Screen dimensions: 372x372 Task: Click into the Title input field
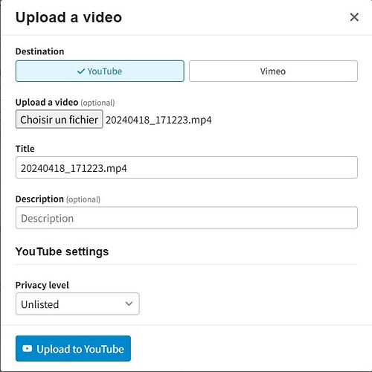pos(187,167)
